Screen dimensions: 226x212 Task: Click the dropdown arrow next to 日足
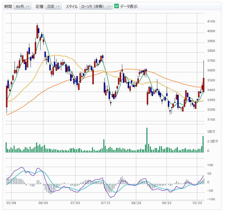[58, 6]
